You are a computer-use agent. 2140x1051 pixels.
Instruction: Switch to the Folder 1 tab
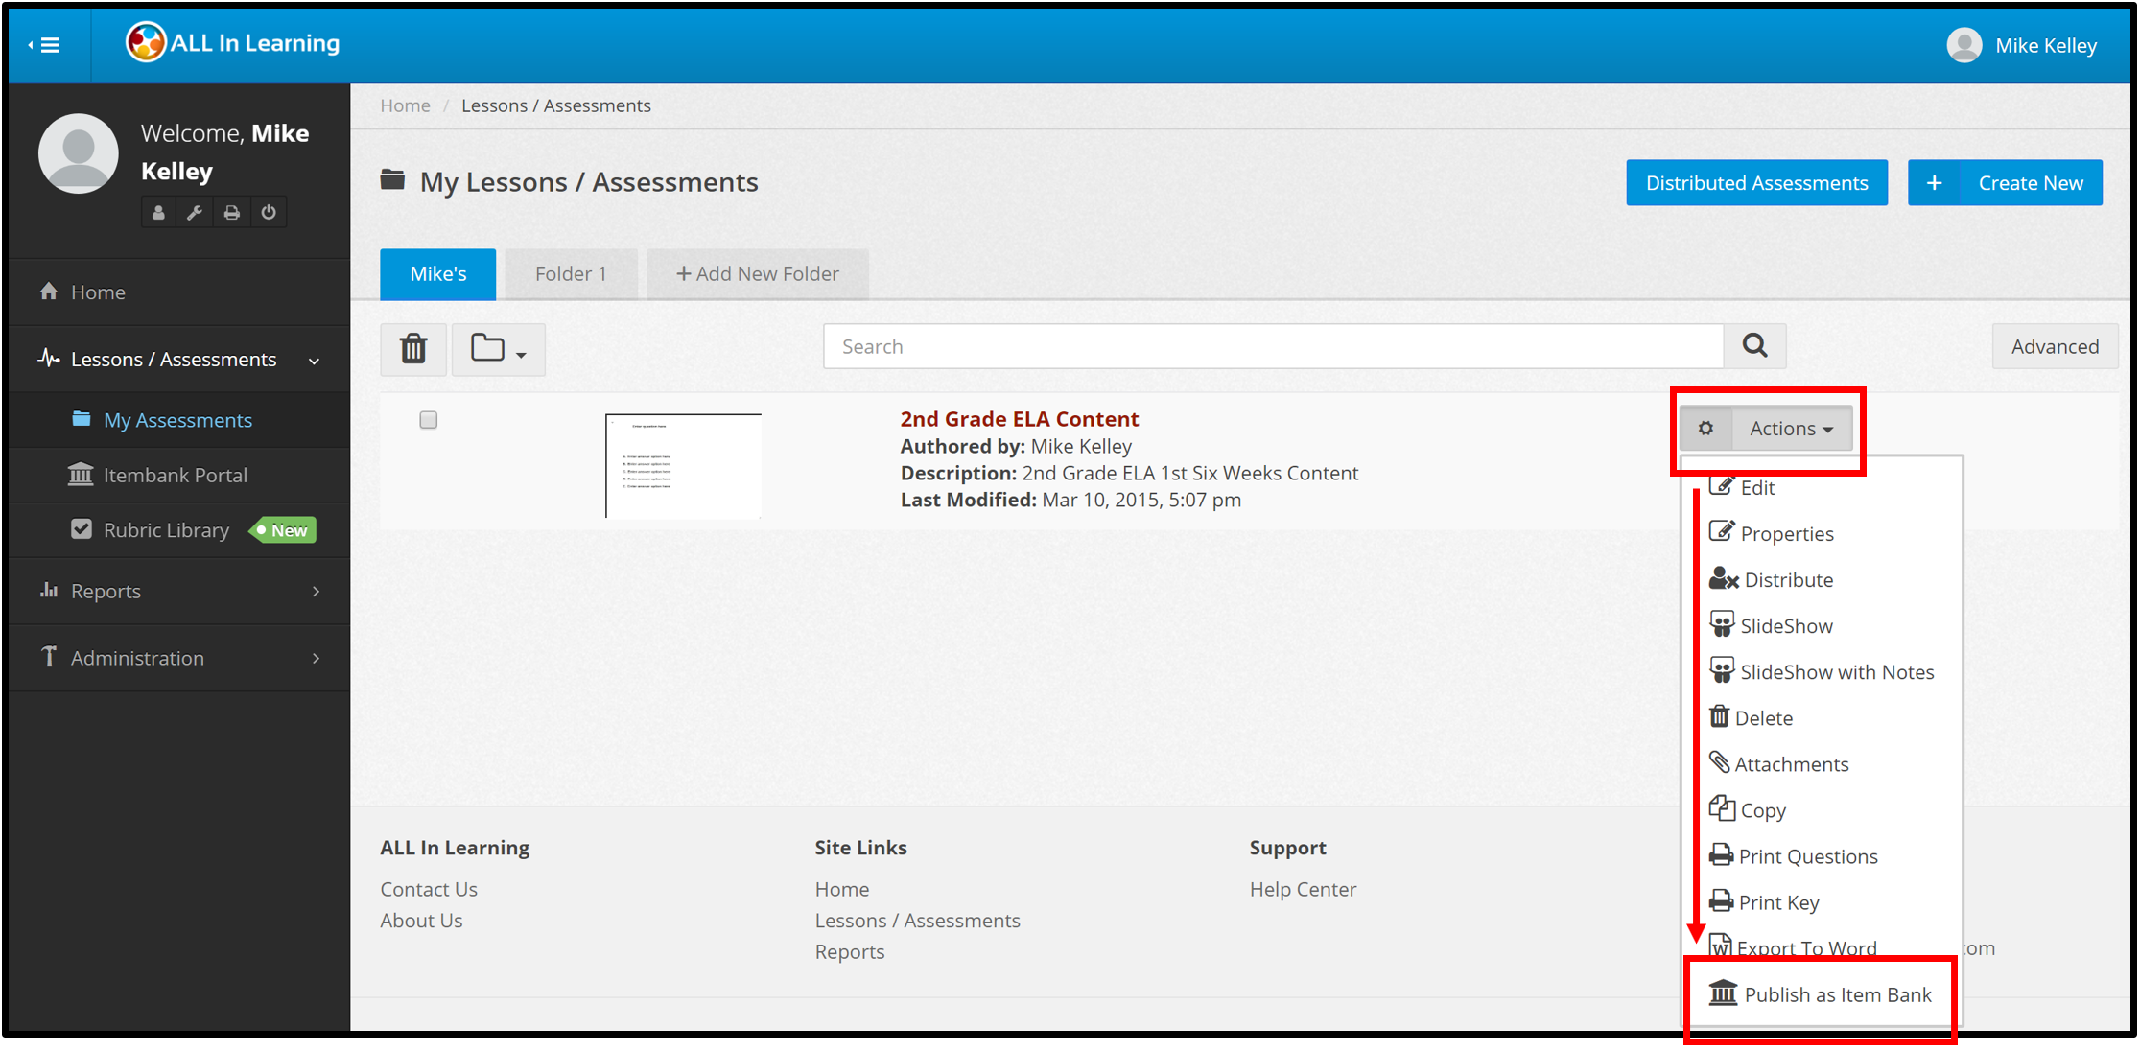coord(571,274)
